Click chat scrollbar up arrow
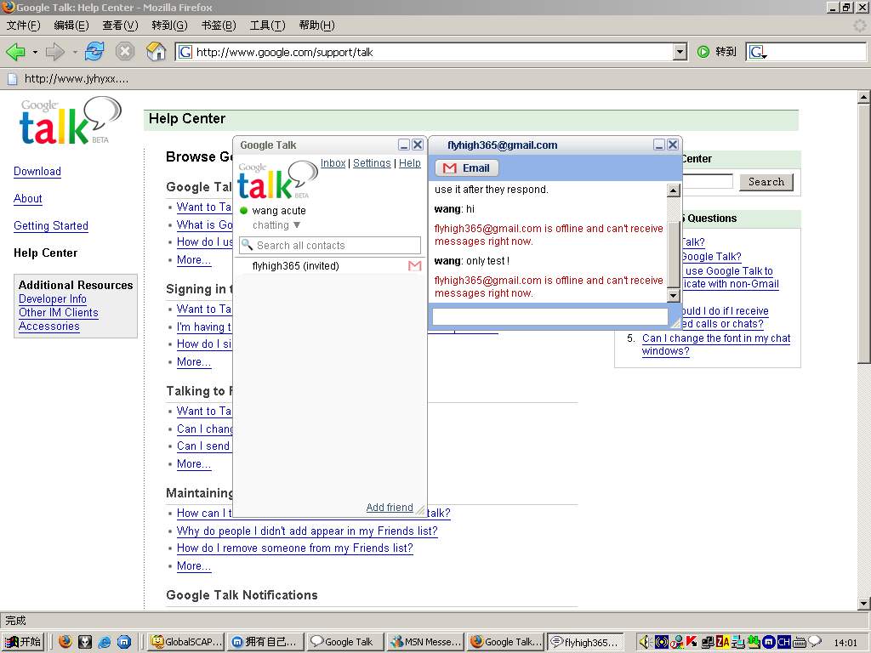 pyautogui.click(x=674, y=190)
